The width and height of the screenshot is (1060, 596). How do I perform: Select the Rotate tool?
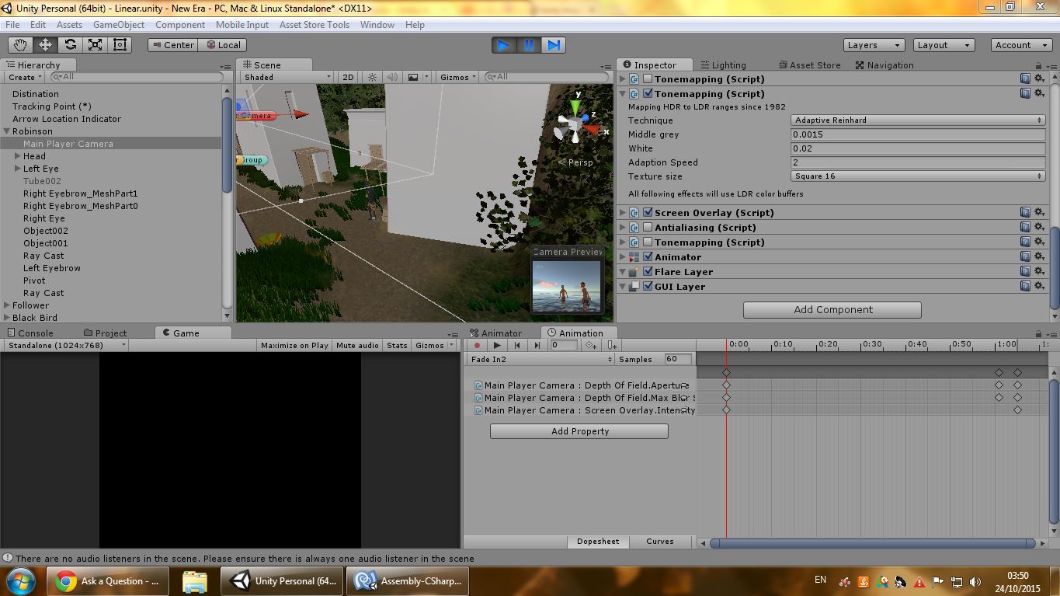coord(70,45)
